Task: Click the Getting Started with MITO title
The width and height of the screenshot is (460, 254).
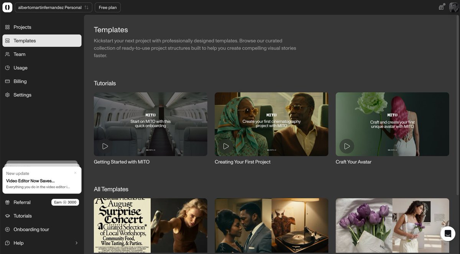Action: pos(122,162)
